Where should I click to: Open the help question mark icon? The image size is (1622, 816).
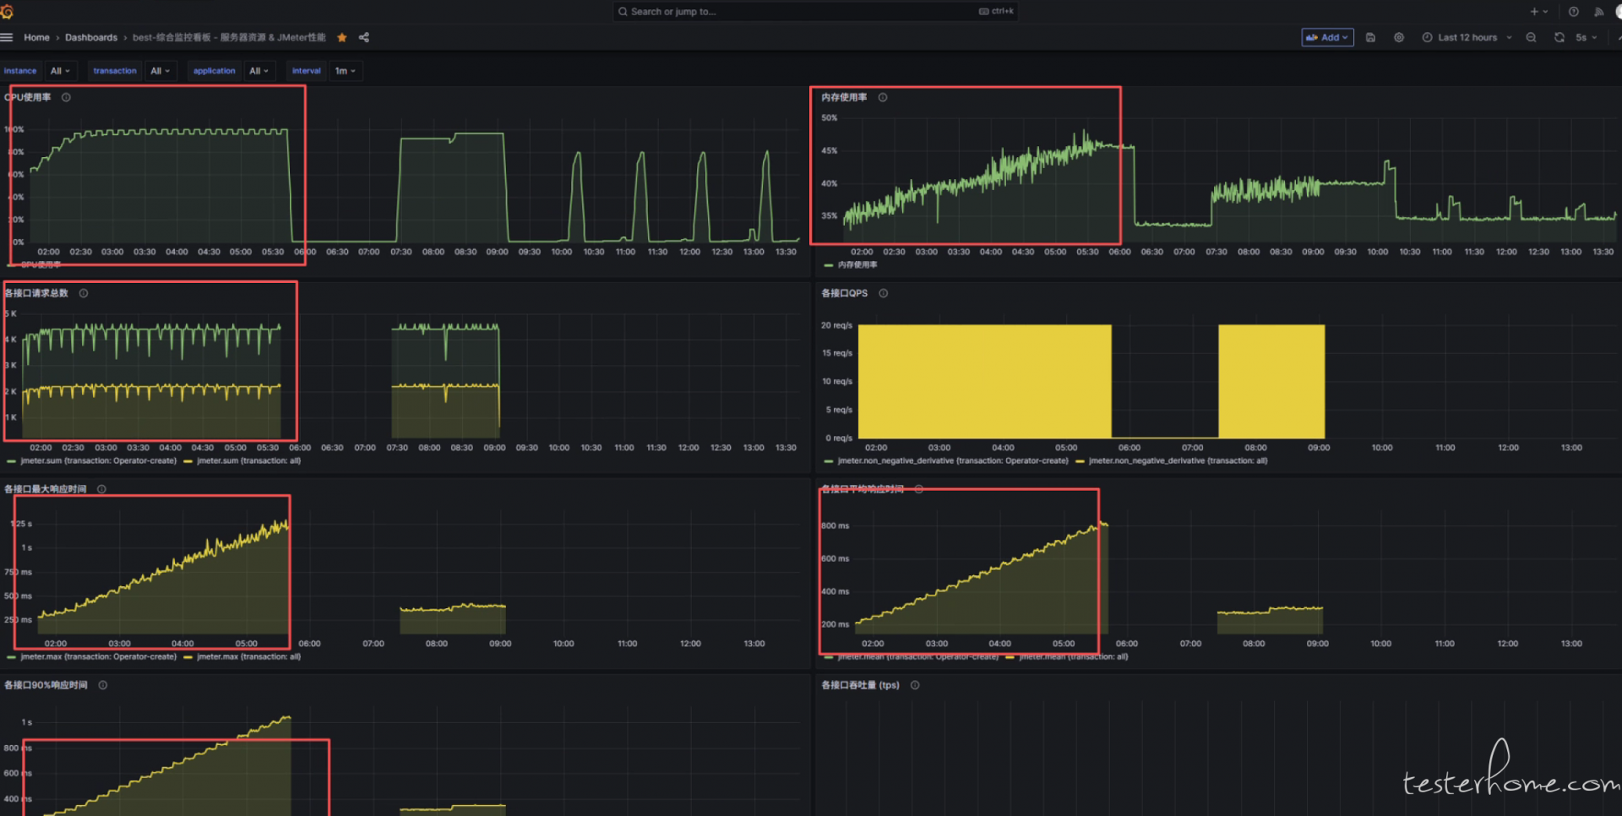pos(1573,12)
